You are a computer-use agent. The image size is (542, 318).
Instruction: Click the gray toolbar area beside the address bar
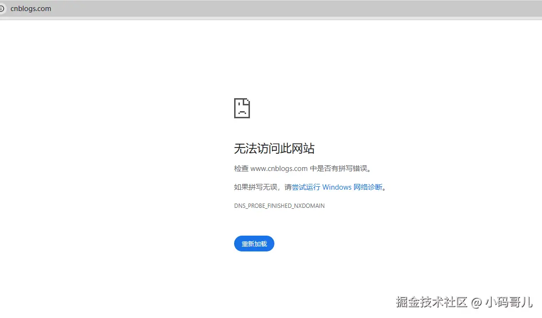pos(287,8)
